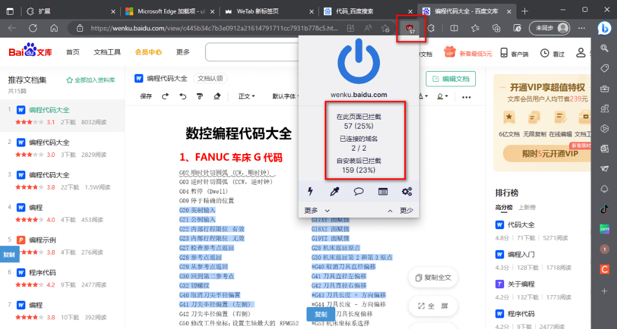617x329 pixels.
Task: Open the Edge extensions puzzle icon
Action: point(431,28)
